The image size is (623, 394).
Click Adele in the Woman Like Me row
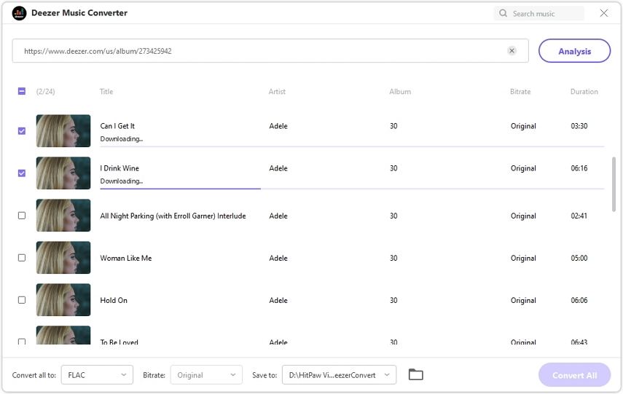coord(278,258)
